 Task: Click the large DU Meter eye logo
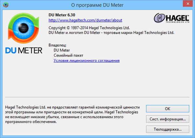pyautogui.click(x=23, y=28)
